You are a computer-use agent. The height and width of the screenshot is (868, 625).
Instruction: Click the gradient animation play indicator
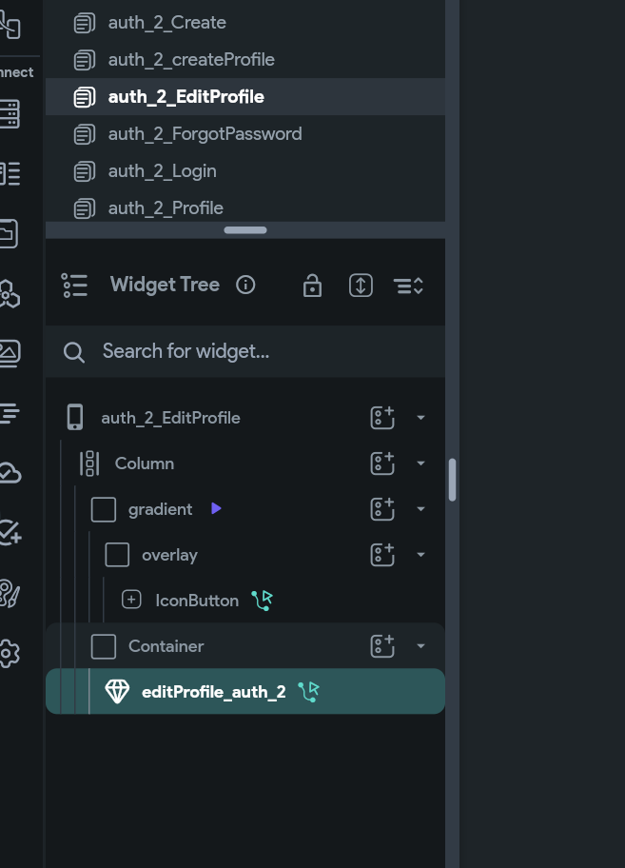coord(216,508)
